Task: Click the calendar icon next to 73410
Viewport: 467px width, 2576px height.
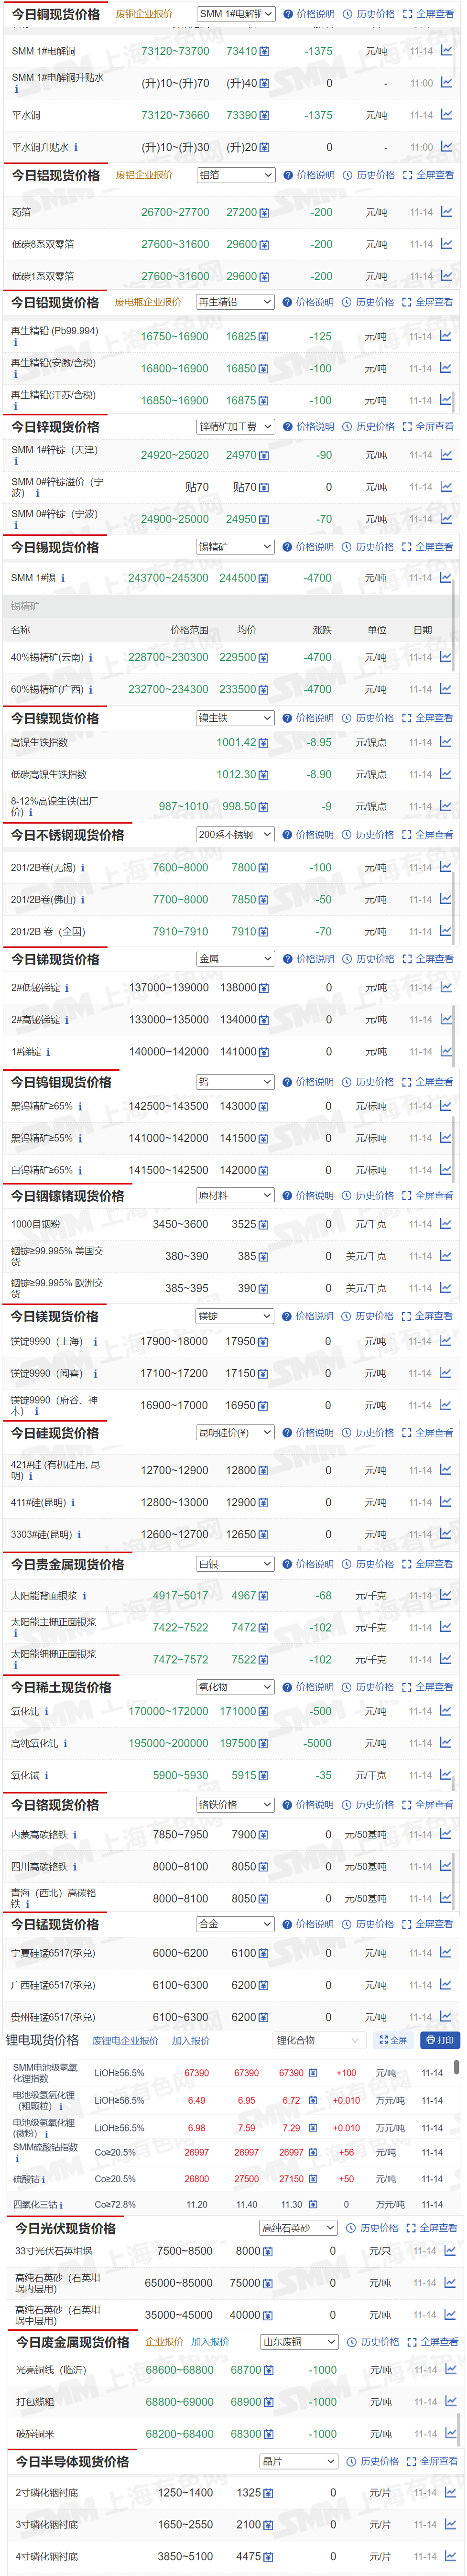Action: pyautogui.click(x=264, y=51)
